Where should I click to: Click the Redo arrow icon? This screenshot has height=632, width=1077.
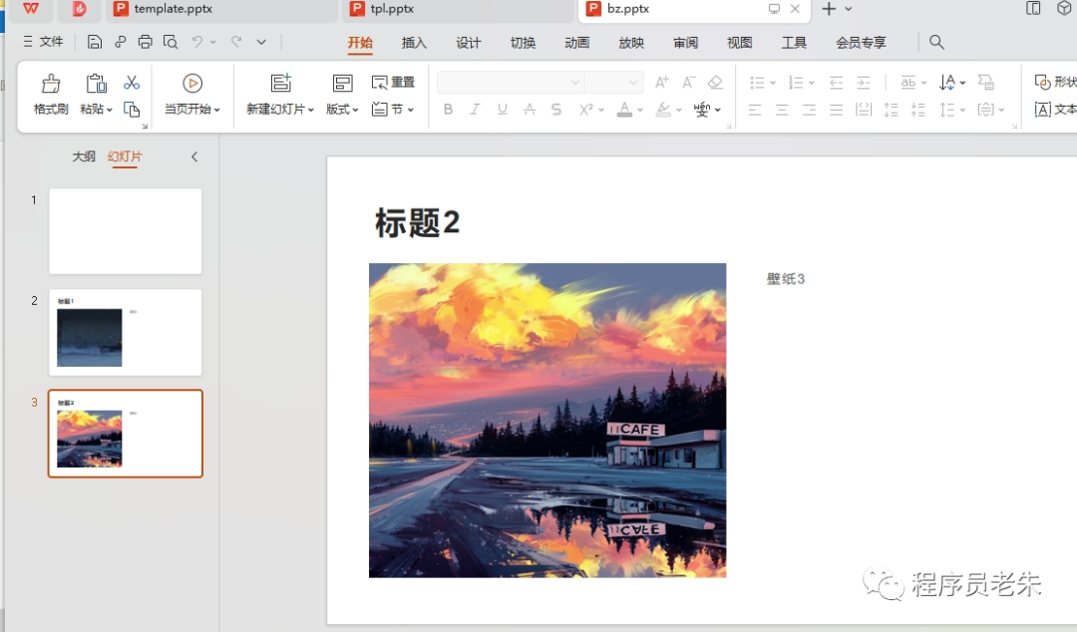pyautogui.click(x=236, y=42)
